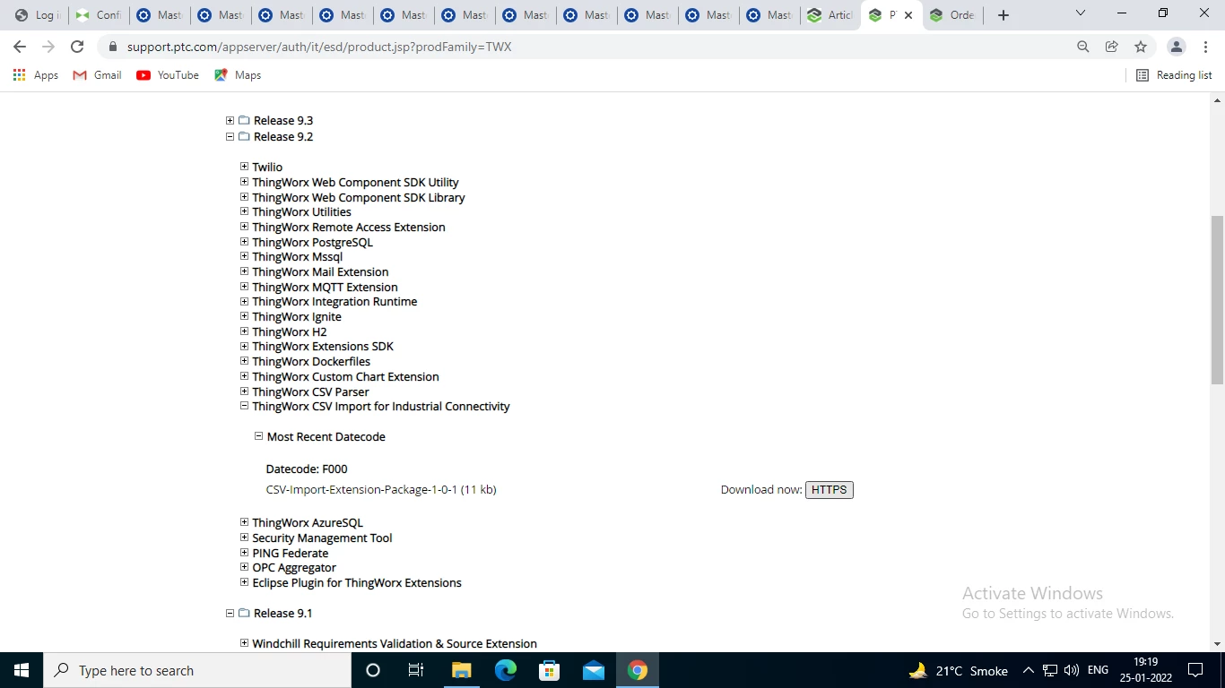1225x688 pixels.
Task: Expand ThingWorx Mssql
Action: [x=244, y=256]
